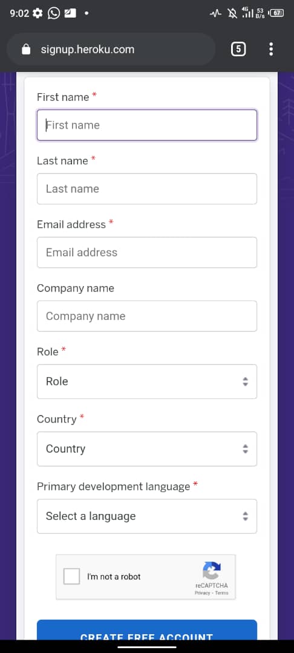Open the tab switcher showing 5 tabs
The width and height of the screenshot is (294, 653).
(x=238, y=49)
